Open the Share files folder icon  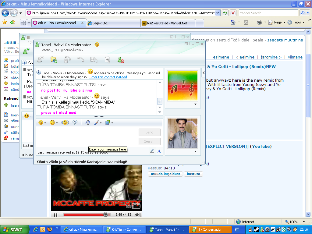pos(54,60)
